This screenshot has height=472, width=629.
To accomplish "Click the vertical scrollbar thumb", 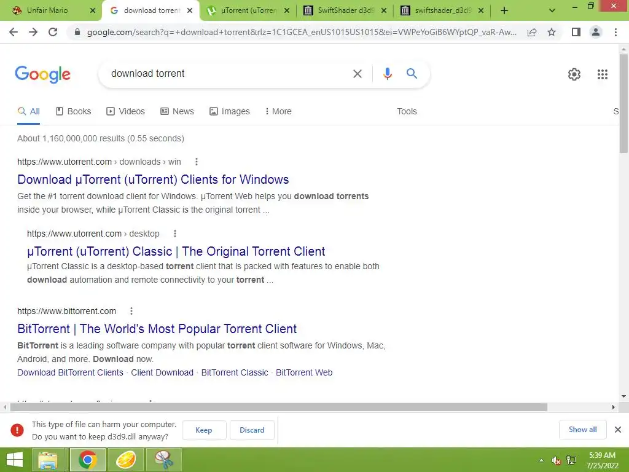I will (623, 103).
